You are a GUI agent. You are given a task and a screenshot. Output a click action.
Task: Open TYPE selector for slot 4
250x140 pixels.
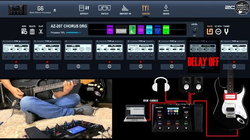tap(111, 41)
